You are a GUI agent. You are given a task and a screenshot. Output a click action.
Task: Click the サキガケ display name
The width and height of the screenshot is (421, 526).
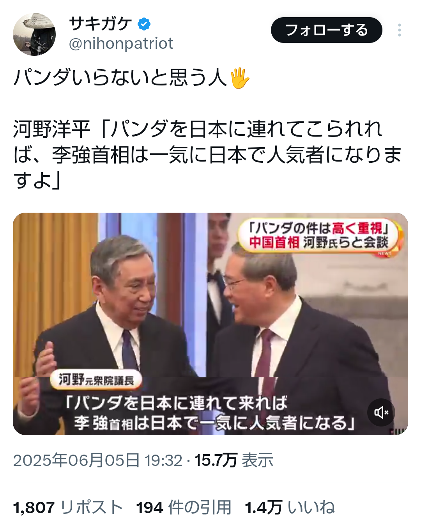pos(101,24)
